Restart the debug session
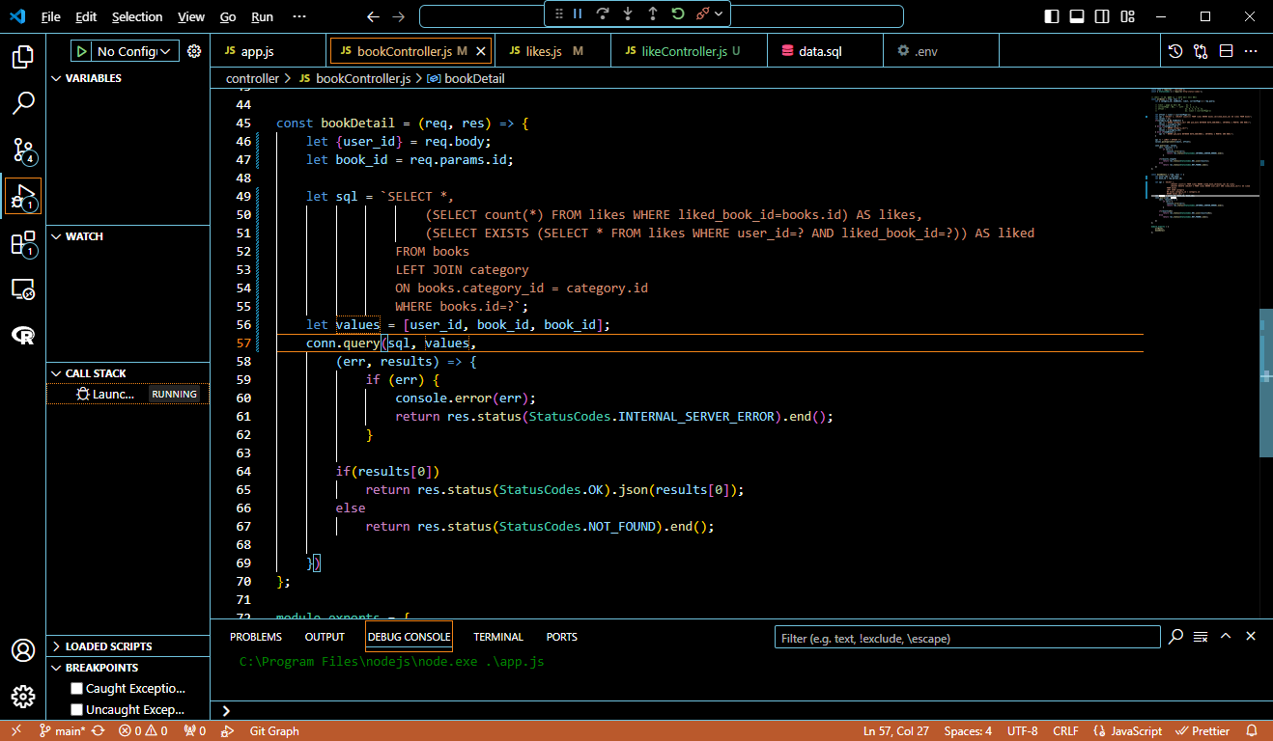Screen dimensions: 1273x741 click(x=678, y=14)
